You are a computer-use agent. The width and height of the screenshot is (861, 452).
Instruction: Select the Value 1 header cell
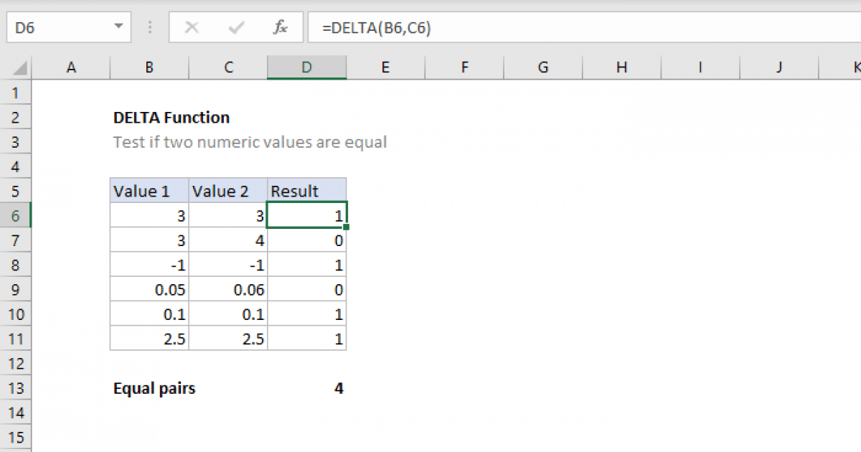(x=149, y=191)
